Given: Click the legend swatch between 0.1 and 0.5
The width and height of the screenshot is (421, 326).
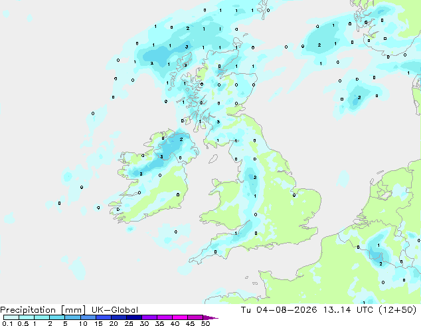Looking at the screenshot, I should (x=11, y=317).
